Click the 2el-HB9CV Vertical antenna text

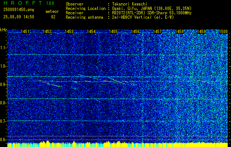pyautogui.click(x=142, y=17)
